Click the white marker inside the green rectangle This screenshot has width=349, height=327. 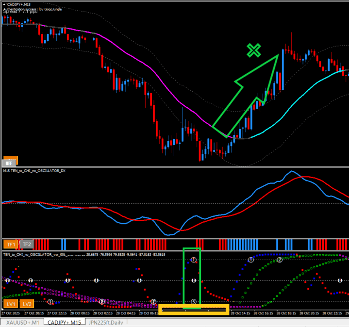pyautogui.click(x=193, y=280)
